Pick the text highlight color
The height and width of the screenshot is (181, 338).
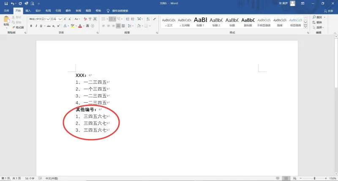[x=73, y=26]
